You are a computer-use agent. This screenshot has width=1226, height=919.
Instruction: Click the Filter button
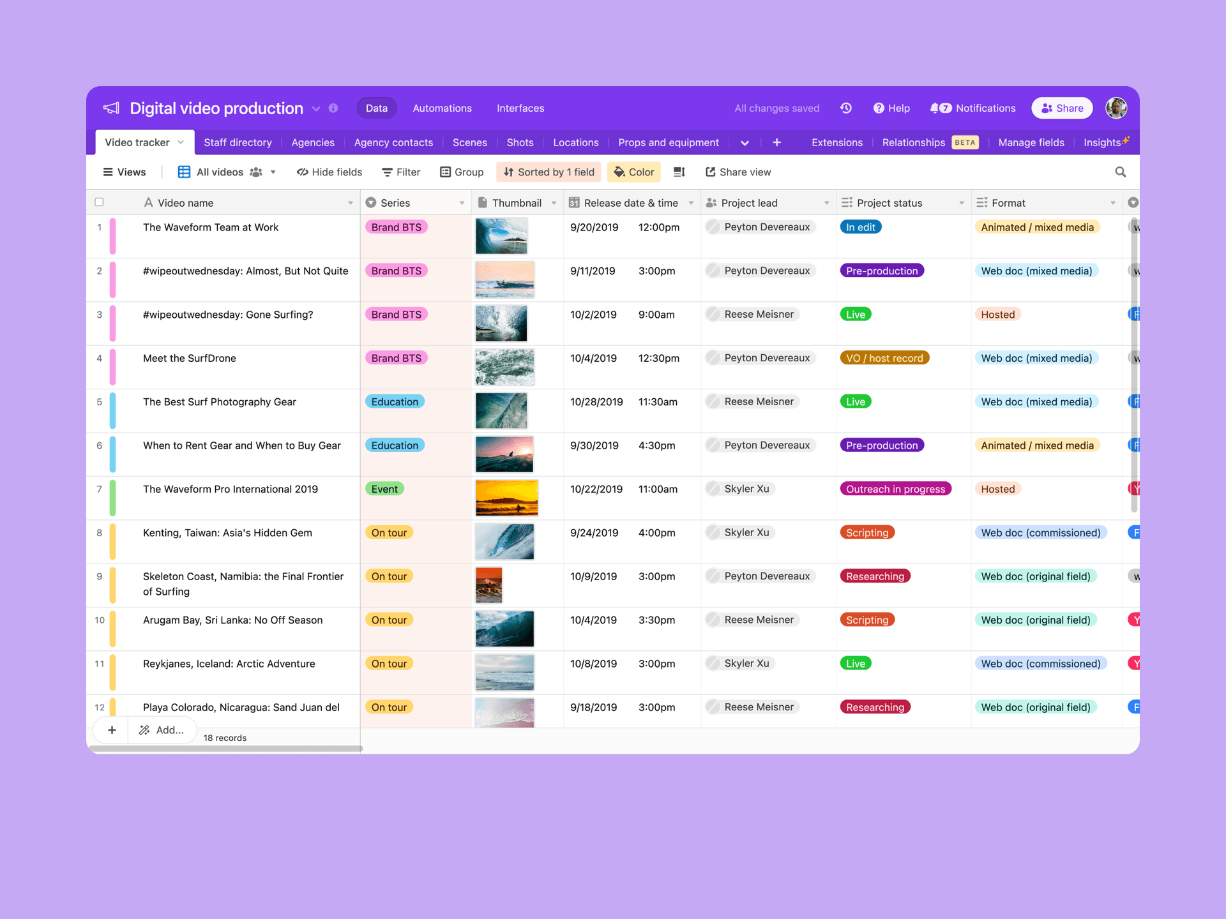point(401,172)
